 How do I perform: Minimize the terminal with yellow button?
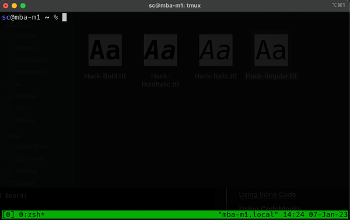pos(14,6)
